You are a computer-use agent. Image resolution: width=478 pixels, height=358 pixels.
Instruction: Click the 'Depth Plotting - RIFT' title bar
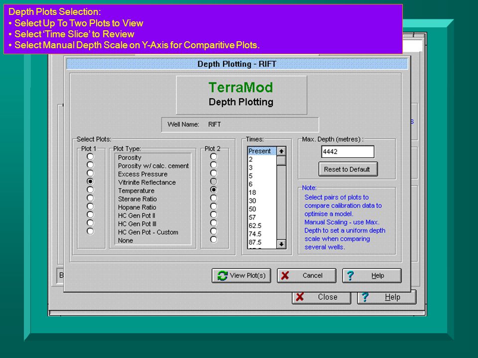coord(237,64)
